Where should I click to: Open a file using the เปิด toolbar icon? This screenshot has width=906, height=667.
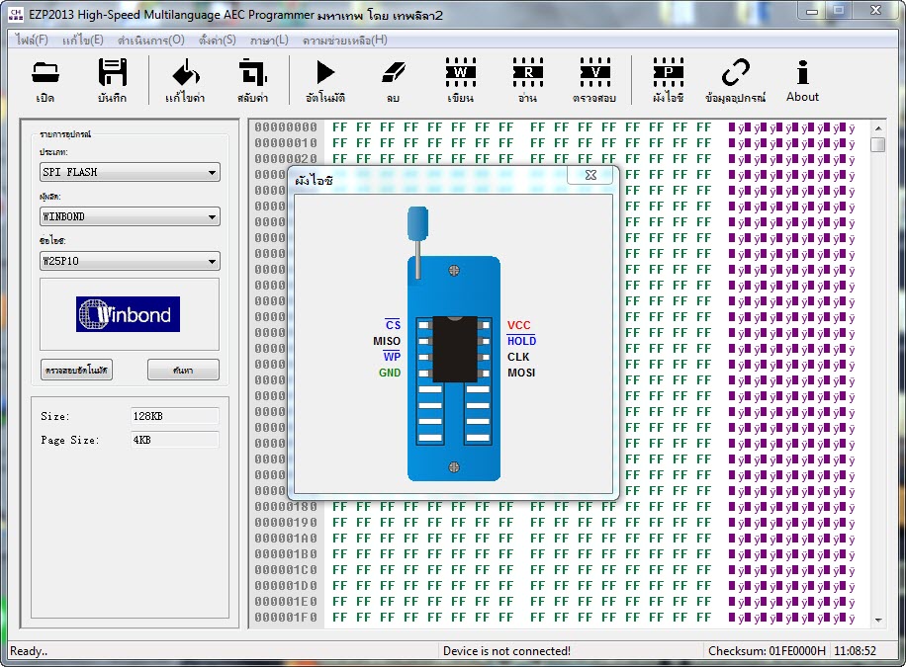(44, 79)
